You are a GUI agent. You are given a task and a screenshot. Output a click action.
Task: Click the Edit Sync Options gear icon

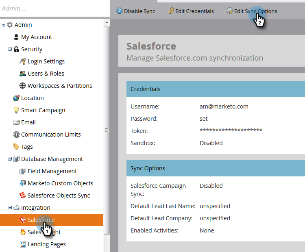[230, 11]
